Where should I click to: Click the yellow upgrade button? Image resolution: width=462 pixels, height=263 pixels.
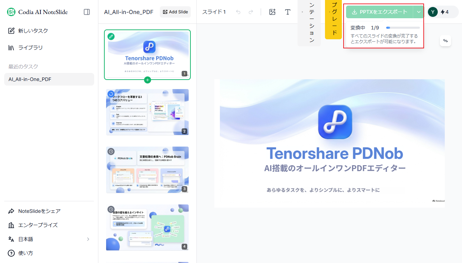point(333,19)
